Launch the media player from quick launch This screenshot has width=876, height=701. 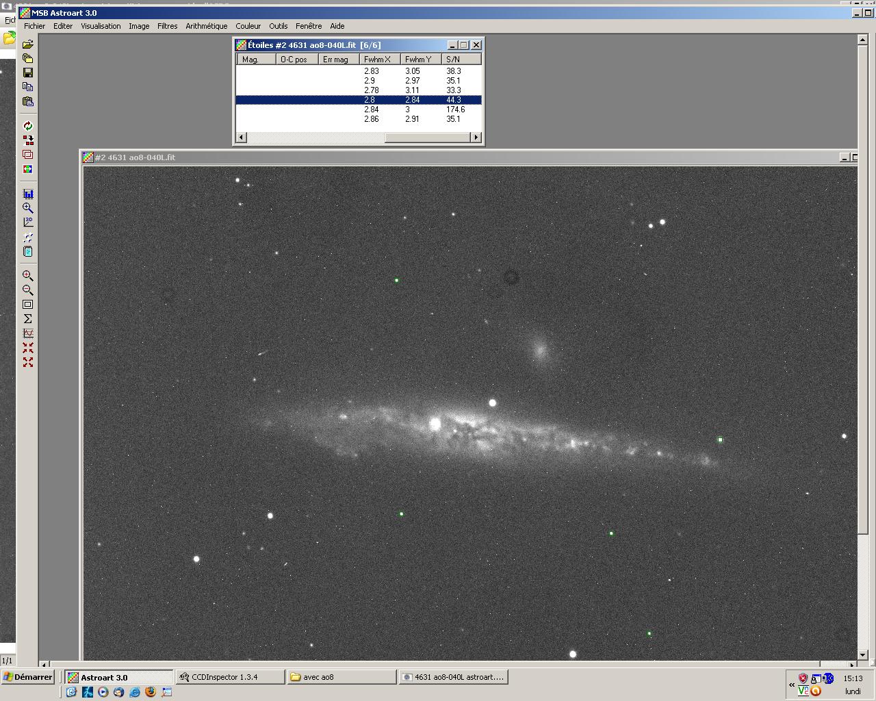[x=103, y=692]
